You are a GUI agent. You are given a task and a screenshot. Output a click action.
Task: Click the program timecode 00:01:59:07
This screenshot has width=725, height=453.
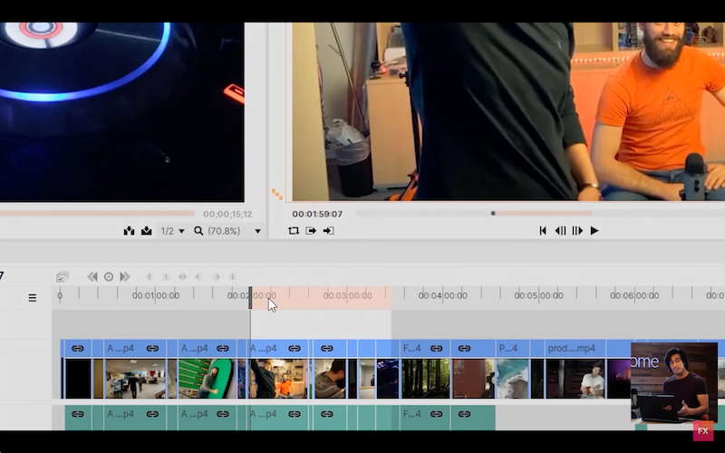click(317, 214)
